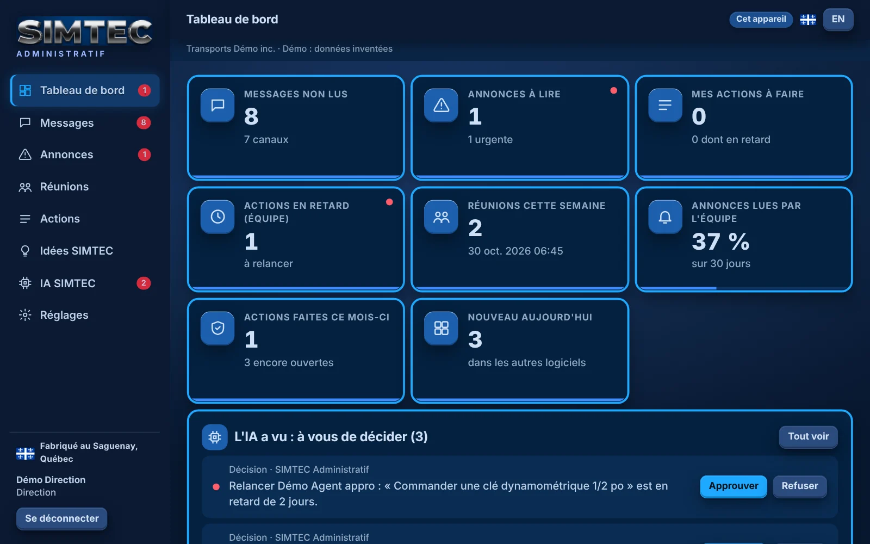Click the red 2 badge next to IA SIMTEC

tap(144, 283)
